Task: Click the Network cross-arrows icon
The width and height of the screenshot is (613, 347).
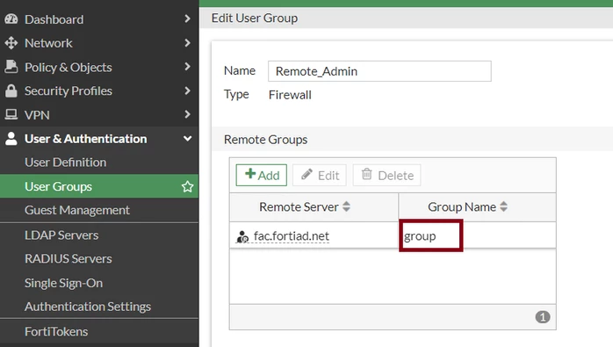Action: pos(11,43)
